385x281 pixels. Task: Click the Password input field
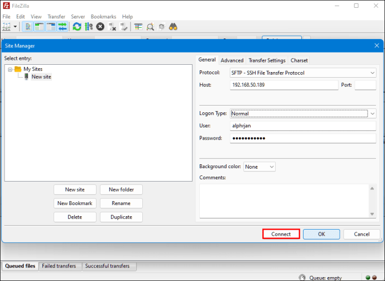303,138
